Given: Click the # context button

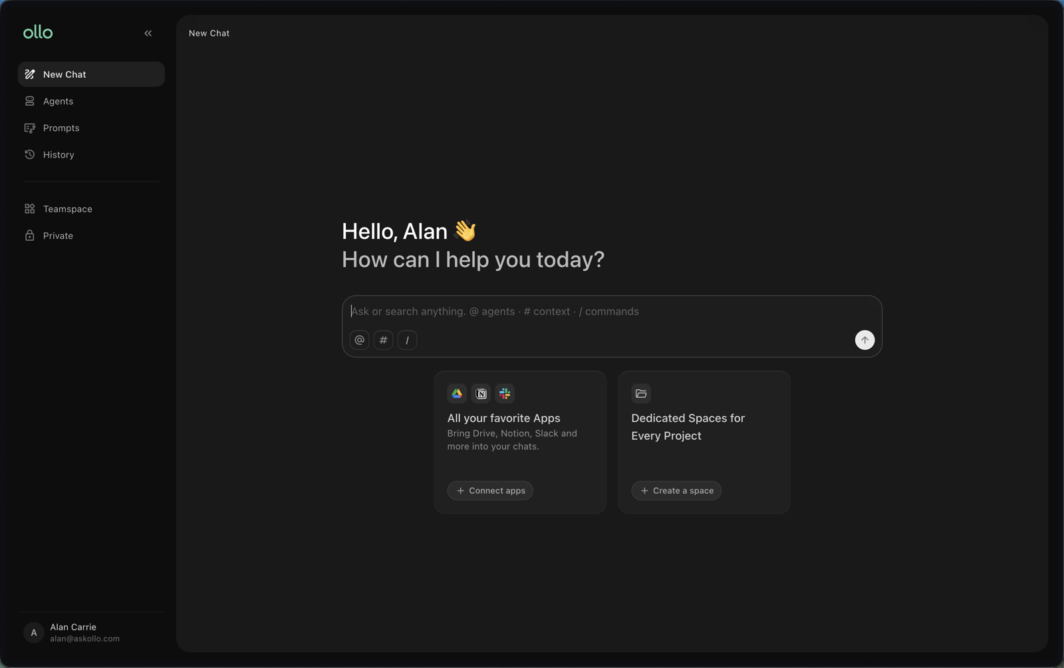Looking at the screenshot, I should 384,340.
